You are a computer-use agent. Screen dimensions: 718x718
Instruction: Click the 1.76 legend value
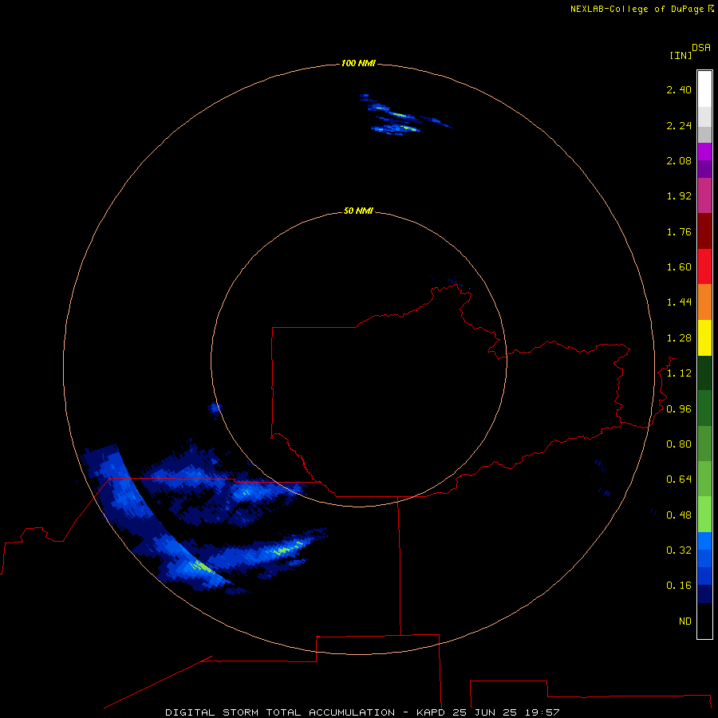(x=679, y=231)
